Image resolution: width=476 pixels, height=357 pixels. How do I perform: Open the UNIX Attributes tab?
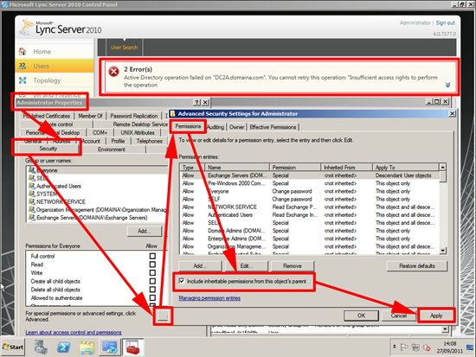(x=138, y=132)
